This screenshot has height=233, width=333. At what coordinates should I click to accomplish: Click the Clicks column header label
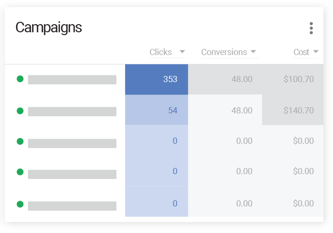point(161,52)
